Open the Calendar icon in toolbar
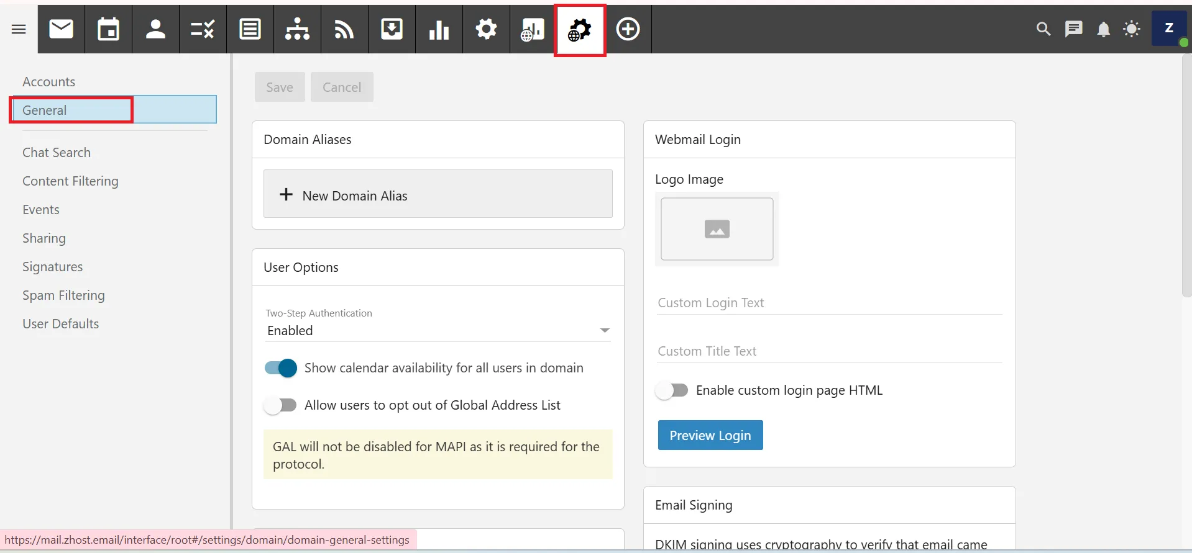1192x553 pixels. pos(108,29)
